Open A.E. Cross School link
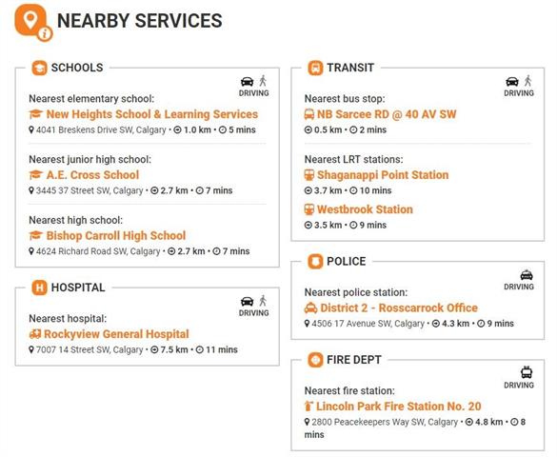Screen dimensions: 557x457 92,175
